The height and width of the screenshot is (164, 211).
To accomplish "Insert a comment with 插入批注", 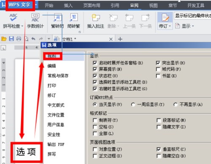I will (x=96, y=21).
